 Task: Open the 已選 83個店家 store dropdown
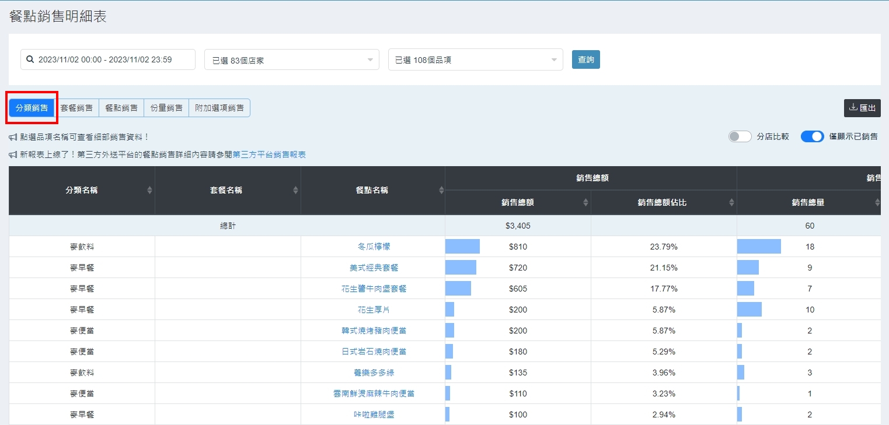pyautogui.click(x=292, y=59)
